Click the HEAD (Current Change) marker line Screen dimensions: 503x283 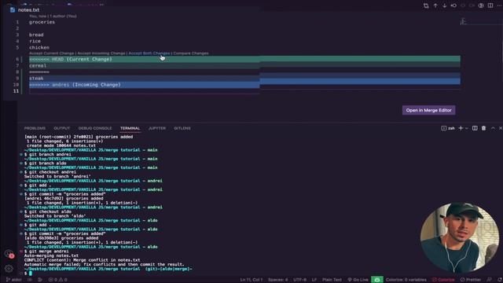click(71, 60)
